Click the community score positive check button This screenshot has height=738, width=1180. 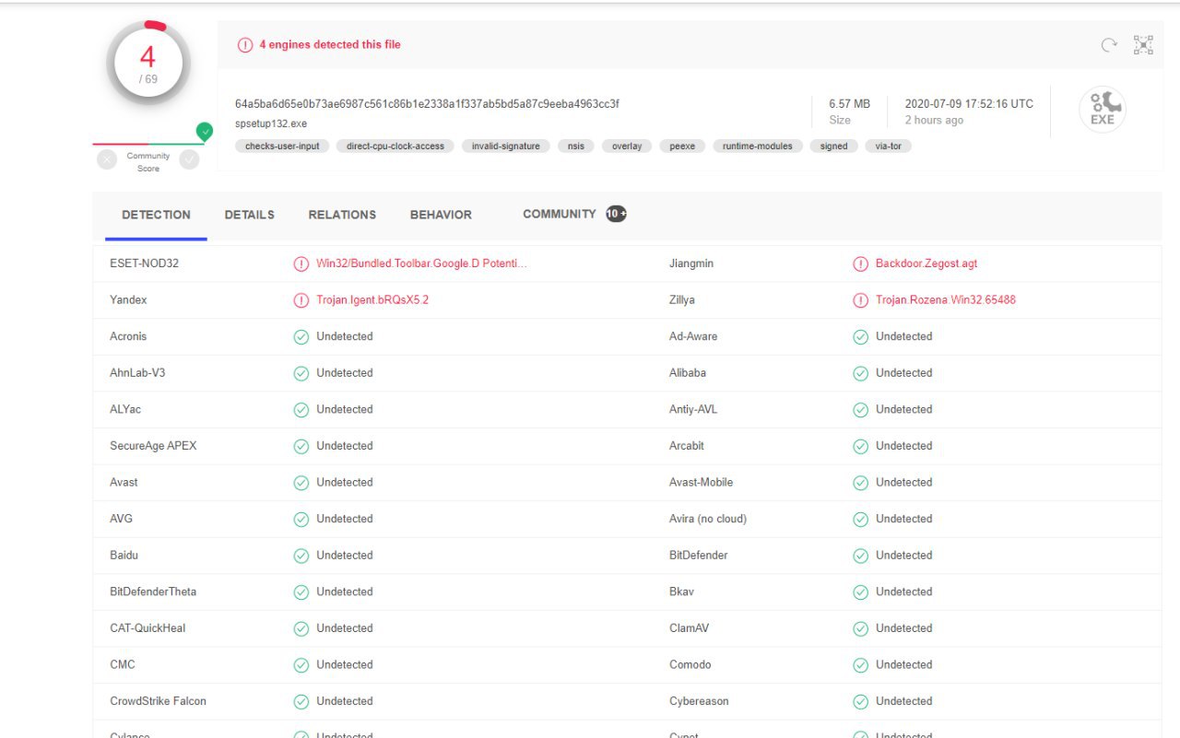[x=189, y=159]
